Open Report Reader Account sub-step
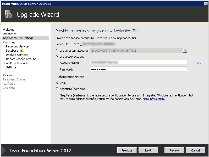 point(21,59)
